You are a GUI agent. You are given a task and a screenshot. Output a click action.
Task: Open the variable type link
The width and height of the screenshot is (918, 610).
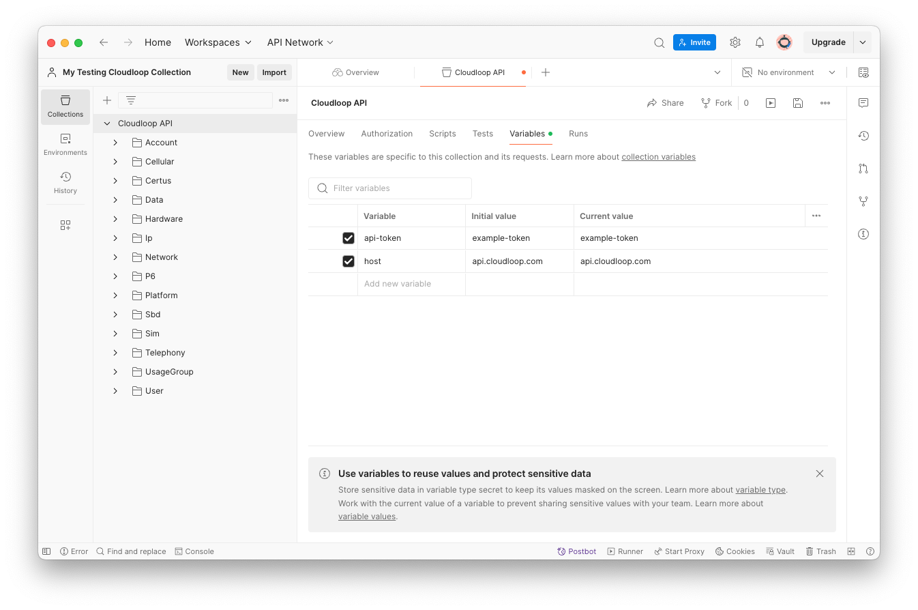[760, 490]
